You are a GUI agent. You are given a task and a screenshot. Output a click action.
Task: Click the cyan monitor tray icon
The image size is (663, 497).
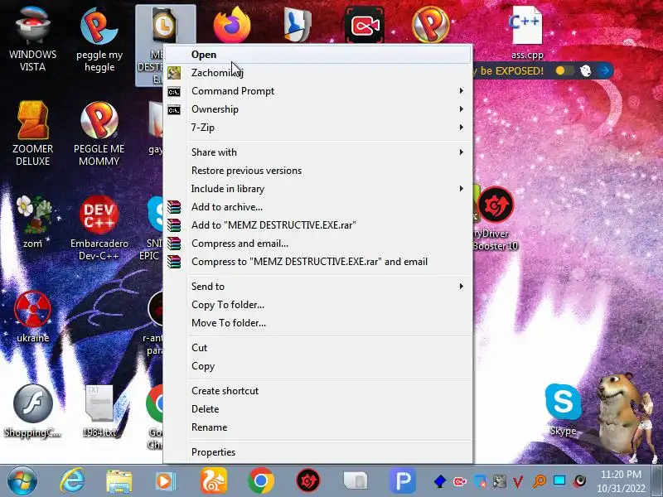point(559,481)
